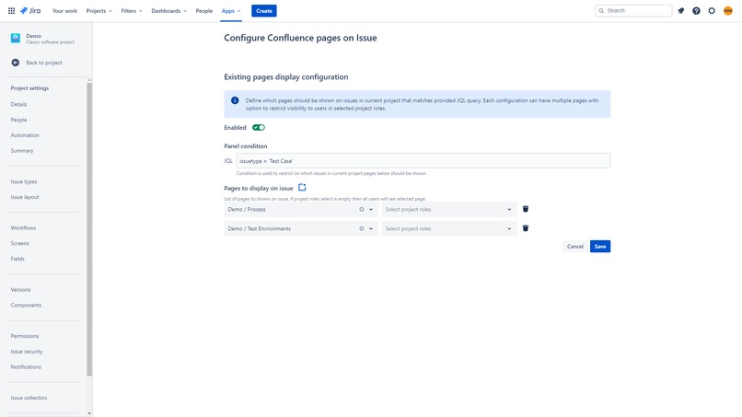The image size is (742, 417).
Task: Click the Search box in top bar
Action: click(633, 10)
